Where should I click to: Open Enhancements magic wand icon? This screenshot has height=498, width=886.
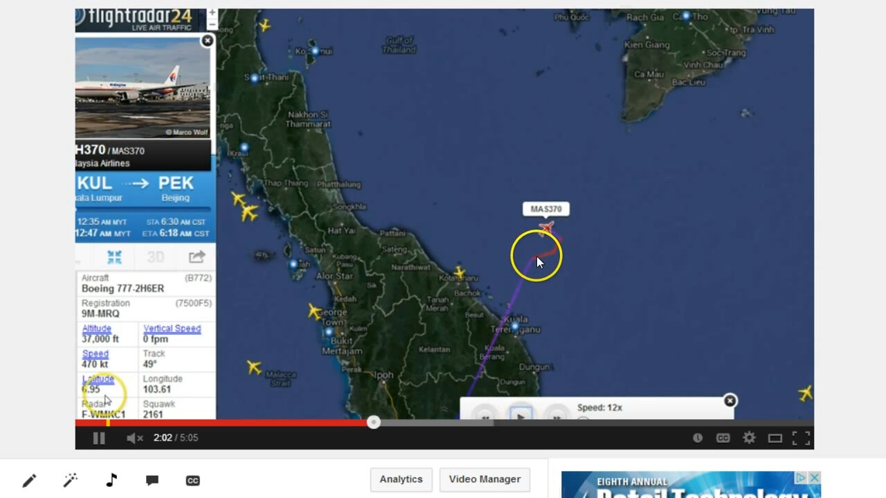(x=70, y=480)
